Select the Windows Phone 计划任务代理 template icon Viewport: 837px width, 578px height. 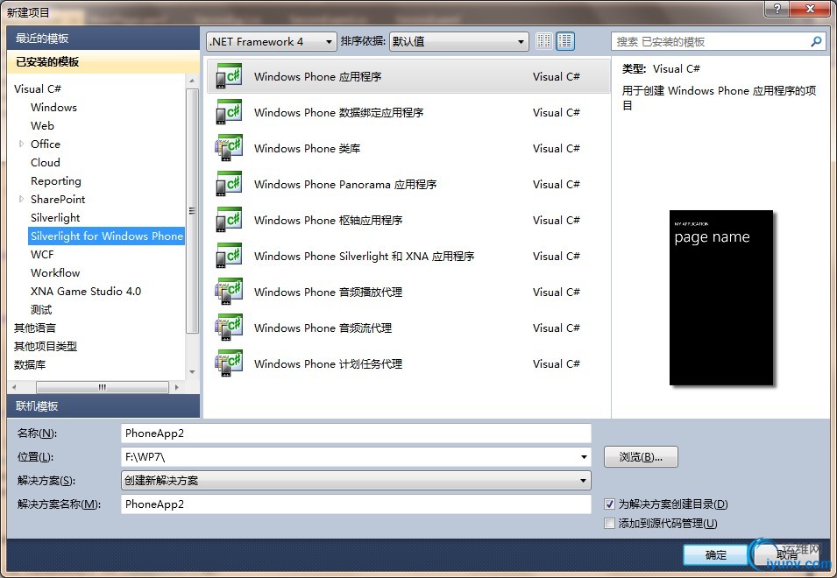[x=229, y=363]
